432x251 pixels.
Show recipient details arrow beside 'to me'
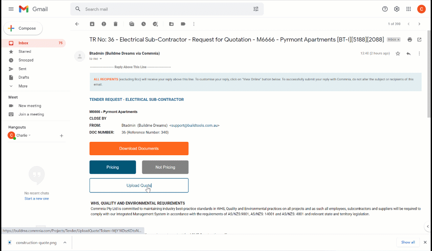point(101,59)
